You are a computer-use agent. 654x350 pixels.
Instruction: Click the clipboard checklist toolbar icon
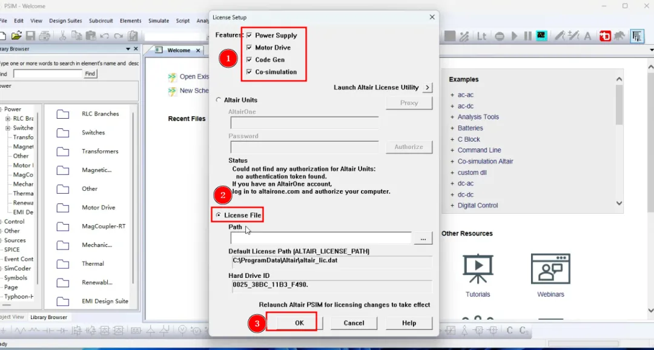[x=133, y=36]
